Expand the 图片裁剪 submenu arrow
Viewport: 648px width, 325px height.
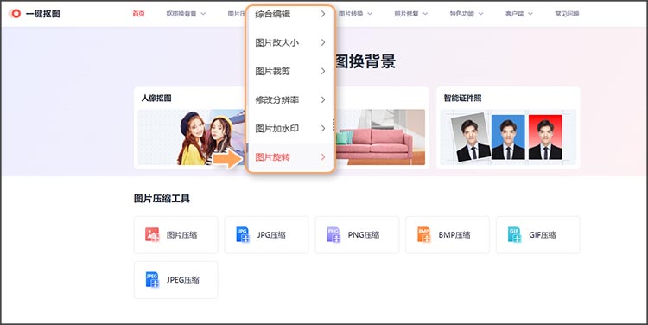pos(323,71)
